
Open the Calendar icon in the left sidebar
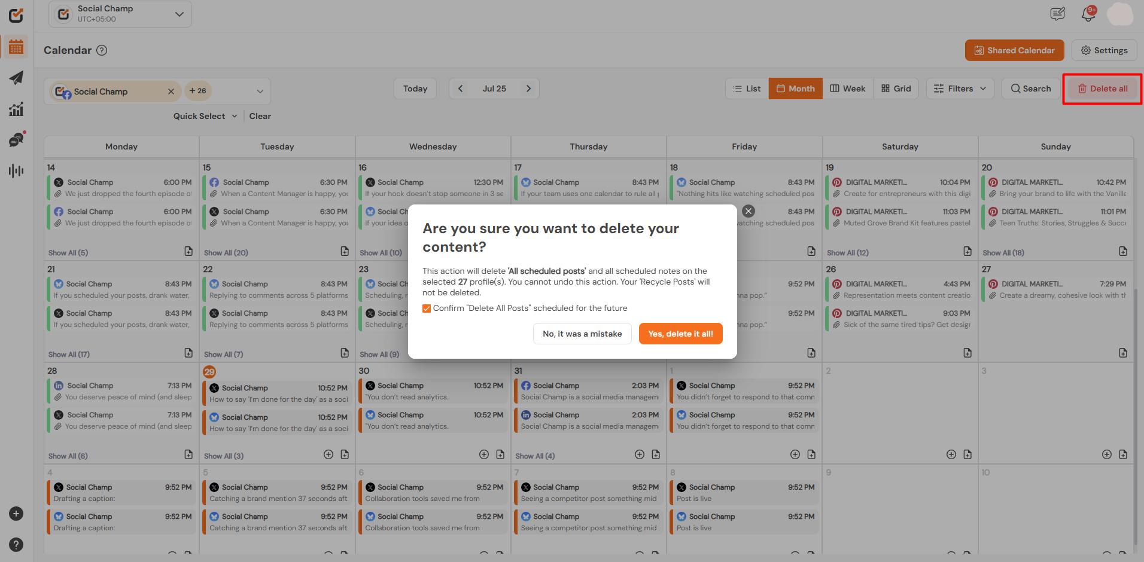point(16,47)
